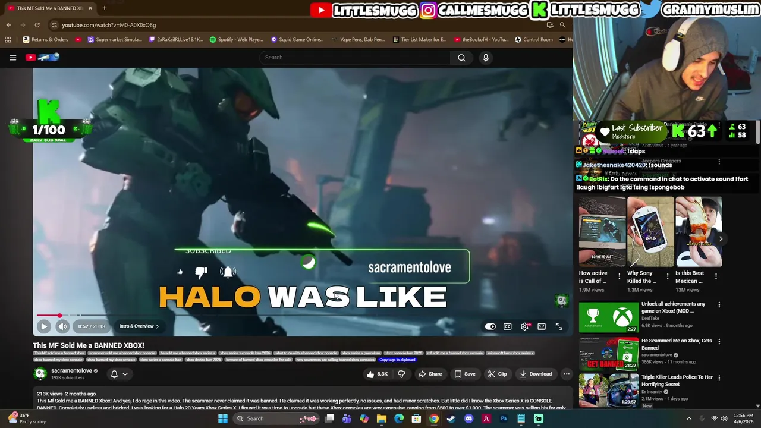The width and height of the screenshot is (761, 428).
Task: Open Photoshop from the taskbar
Action: (504, 418)
